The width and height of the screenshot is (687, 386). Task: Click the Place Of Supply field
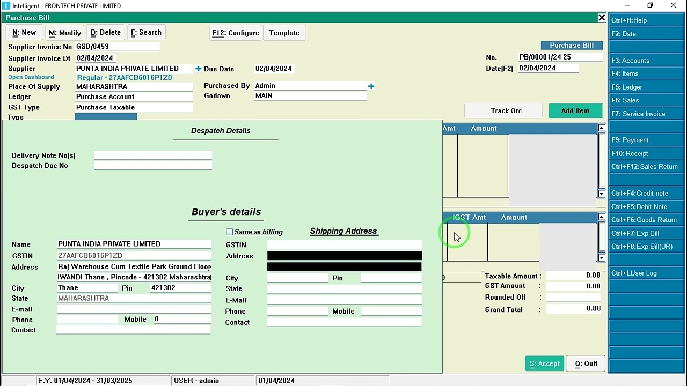[x=134, y=87]
